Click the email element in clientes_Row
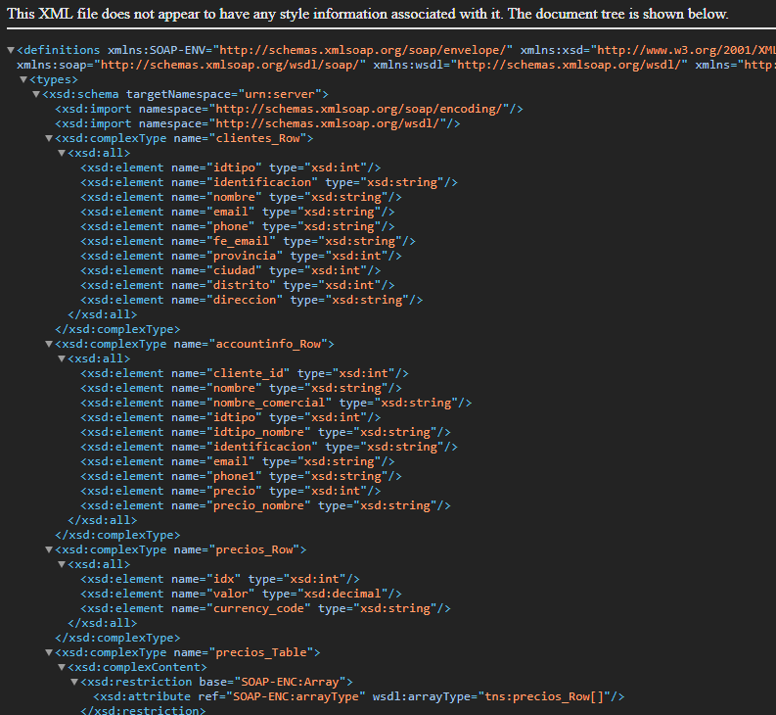This screenshot has height=715, width=776. (x=238, y=212)
